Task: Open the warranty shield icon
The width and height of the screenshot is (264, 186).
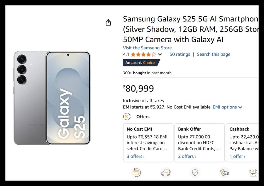Action: [195, 172]
